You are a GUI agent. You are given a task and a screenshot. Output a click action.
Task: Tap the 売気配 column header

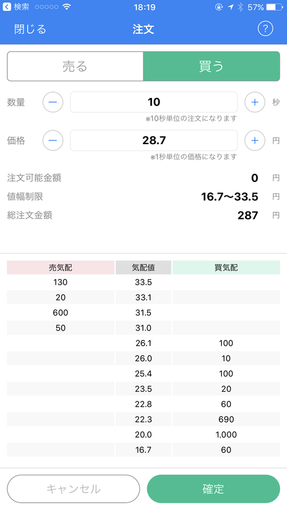coord(60,267)
